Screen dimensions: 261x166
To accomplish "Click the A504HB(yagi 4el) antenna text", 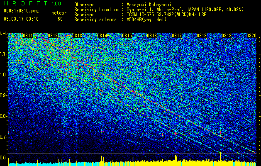I will tap(146, 20).
